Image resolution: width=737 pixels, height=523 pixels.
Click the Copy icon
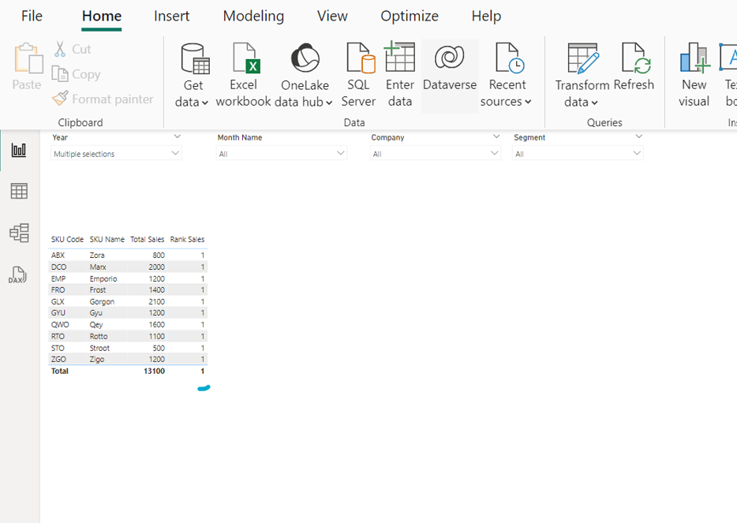(60, 74)
